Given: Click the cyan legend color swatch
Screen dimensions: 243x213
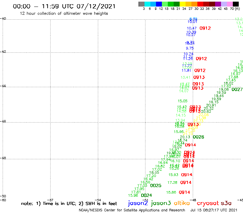Looking at the screenshot, I should (147, 4).
